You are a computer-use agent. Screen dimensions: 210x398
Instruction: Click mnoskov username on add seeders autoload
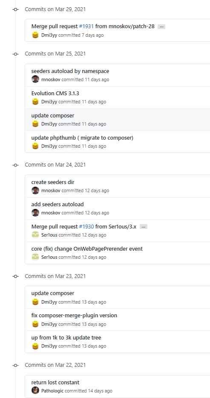[51, 213]
